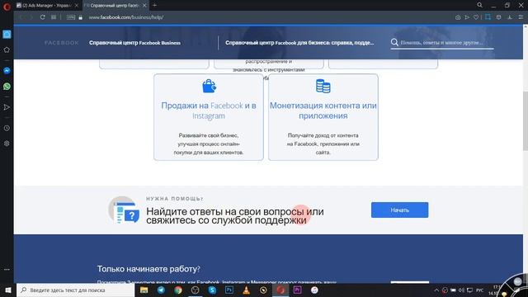Open Telegram from taskbar
This screenshot has width=528, height=297.
click(x=162, y=290)
